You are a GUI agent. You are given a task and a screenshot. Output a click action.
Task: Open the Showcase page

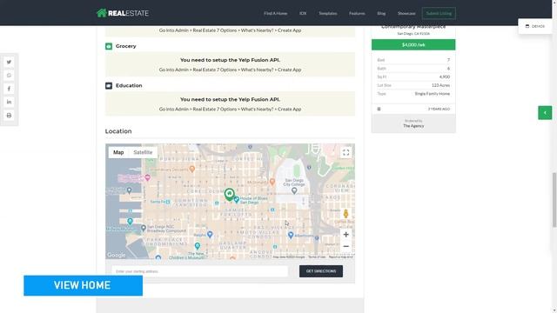(x=406, y=14)
